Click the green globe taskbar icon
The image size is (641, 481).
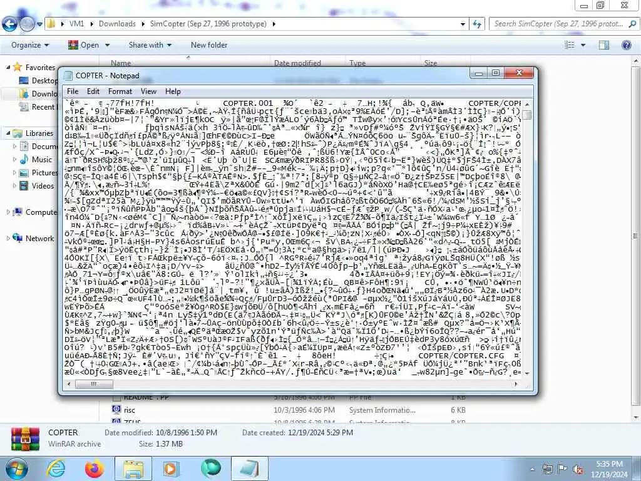pos(210,468)
